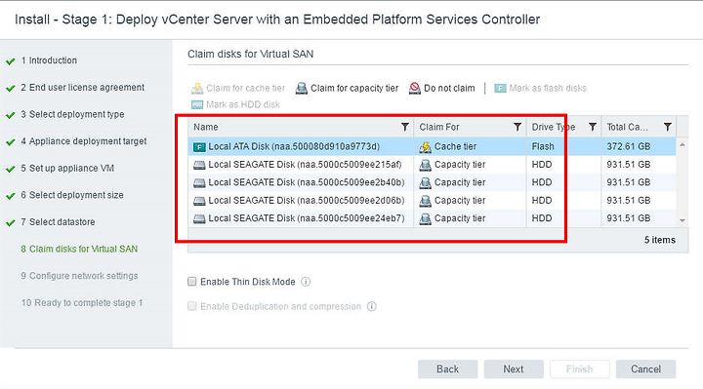Click the Mark as flash disks icon
Screen dimensions: 703x389
tap(500, 88)
